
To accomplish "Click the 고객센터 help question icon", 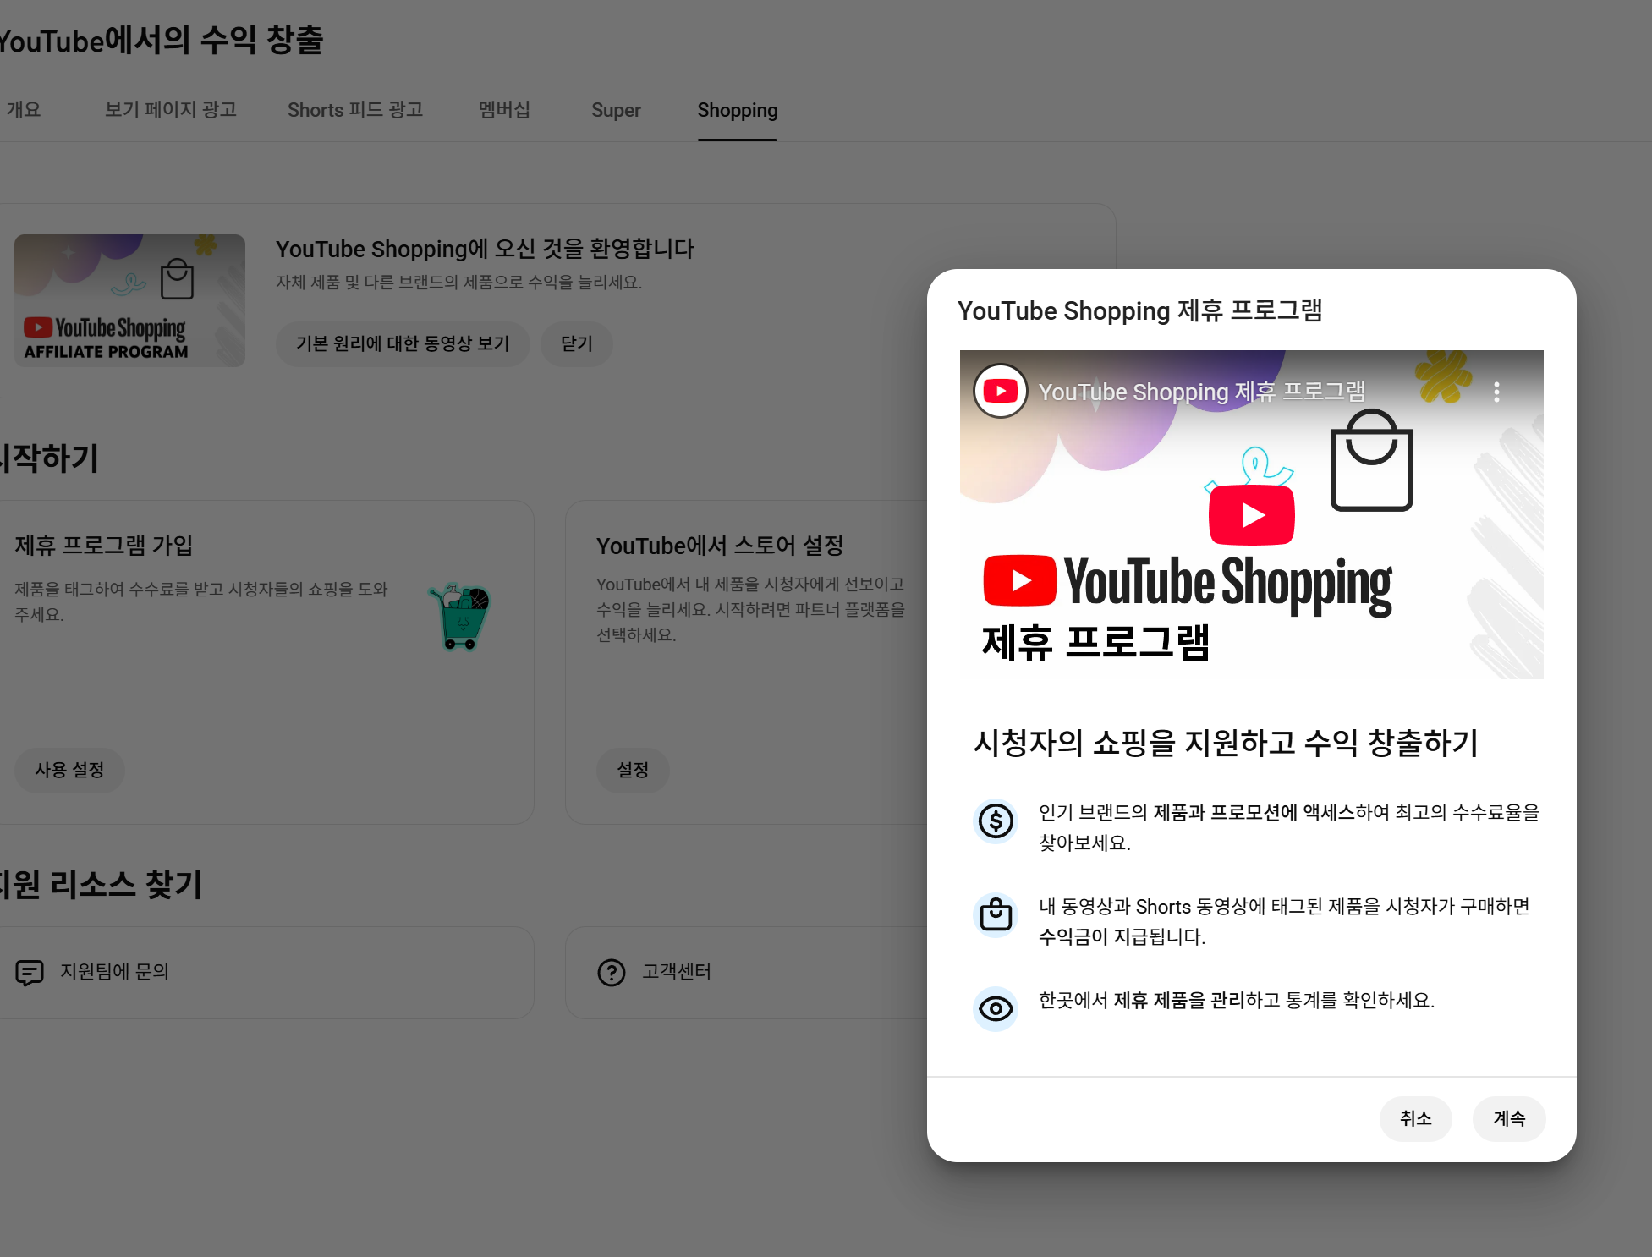I will (611, 972).
